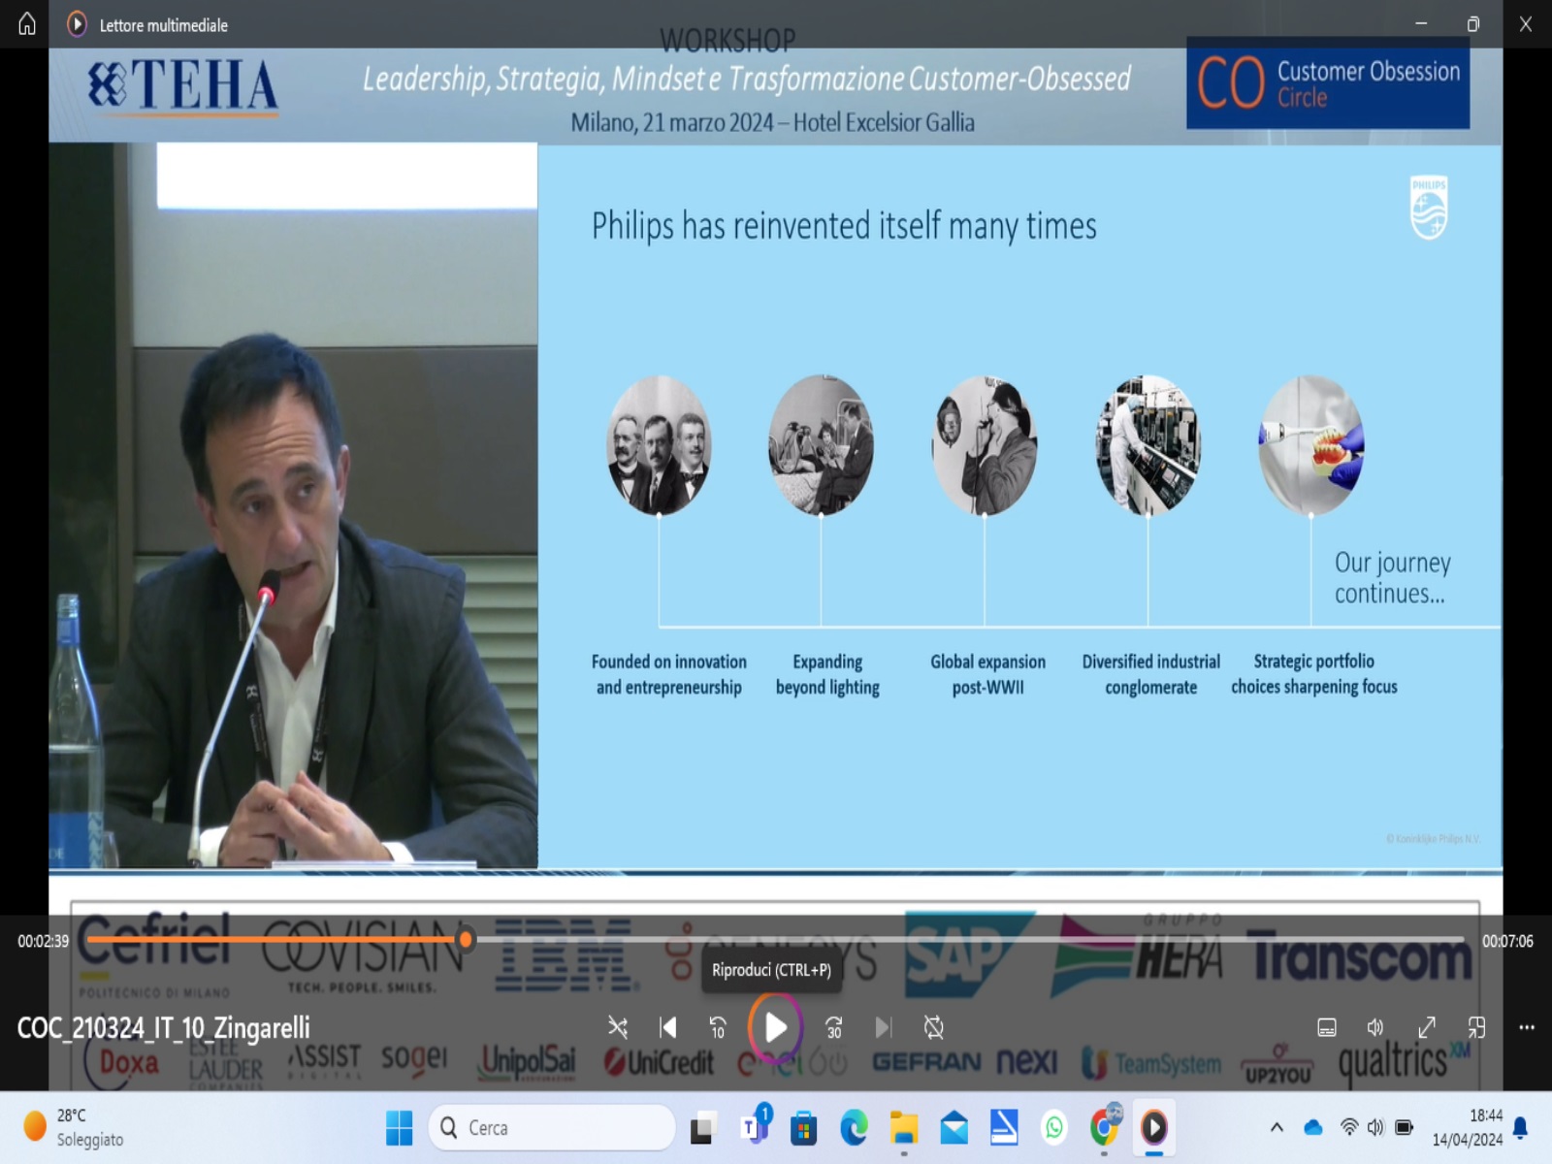Click the Home icon in media player
Viewport: 1552px width, 1164px height.
click(27, 24)
